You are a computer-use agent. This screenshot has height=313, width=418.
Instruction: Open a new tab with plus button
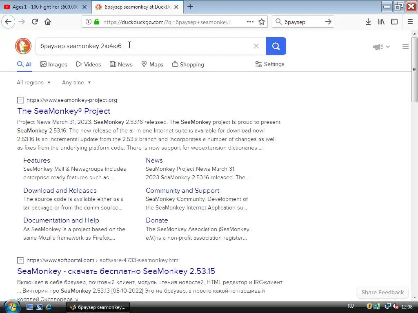coord(190,7)
